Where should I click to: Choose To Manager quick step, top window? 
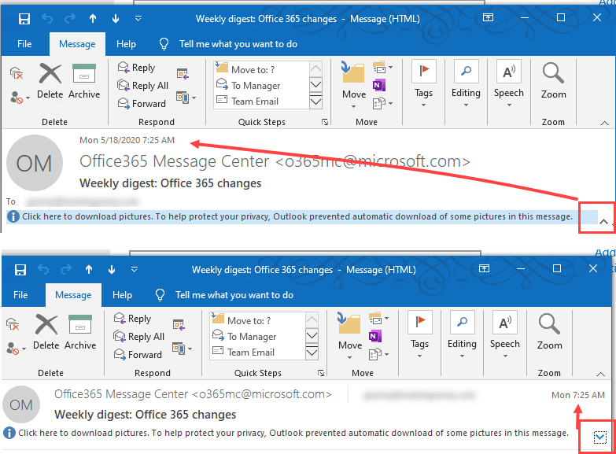[262, 85]
